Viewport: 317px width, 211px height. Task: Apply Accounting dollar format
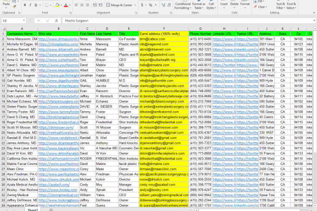142,5
